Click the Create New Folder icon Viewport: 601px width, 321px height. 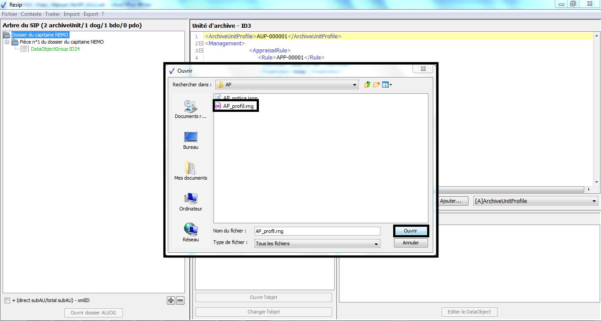pyautogui.click(x=376, y=85)
